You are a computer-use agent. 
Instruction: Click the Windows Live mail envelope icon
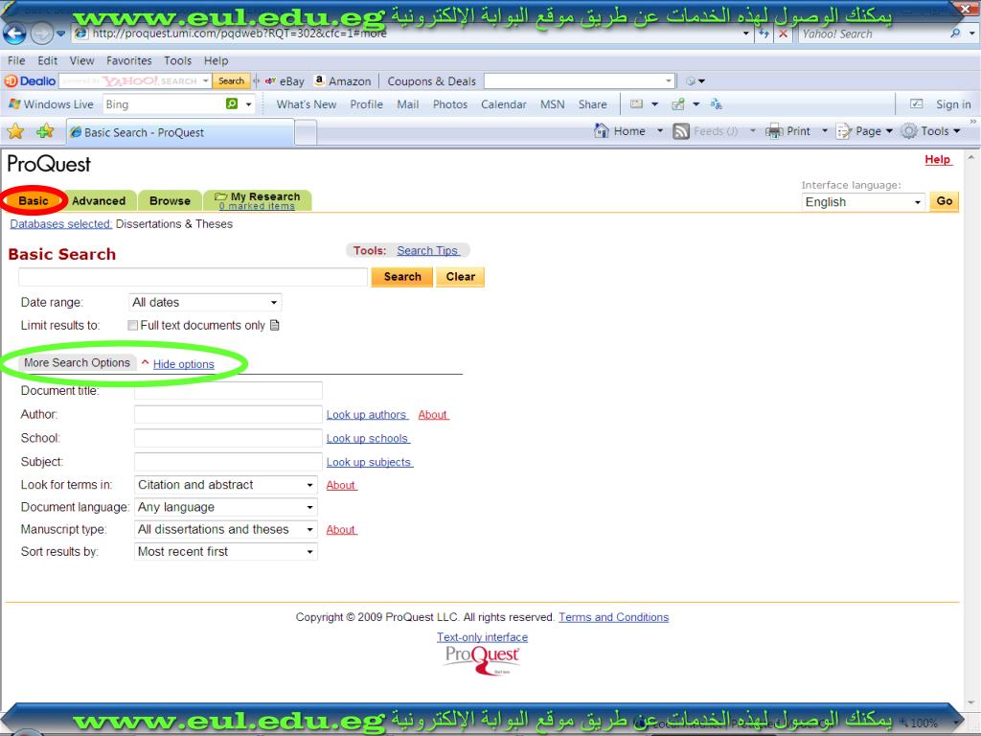(x=636, y=103)
